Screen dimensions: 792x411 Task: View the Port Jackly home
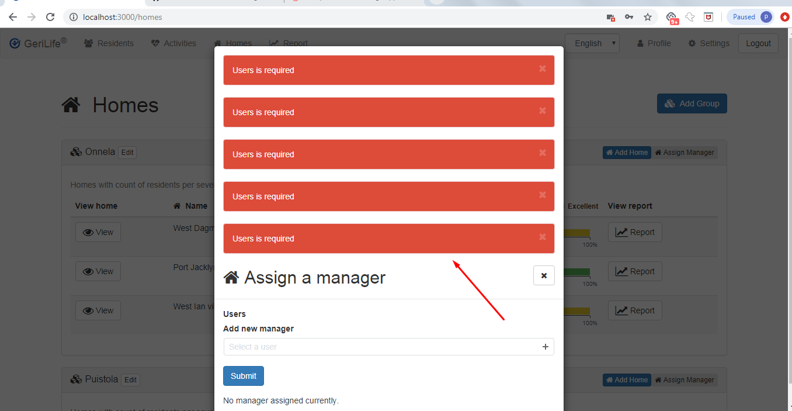point(98,271)
